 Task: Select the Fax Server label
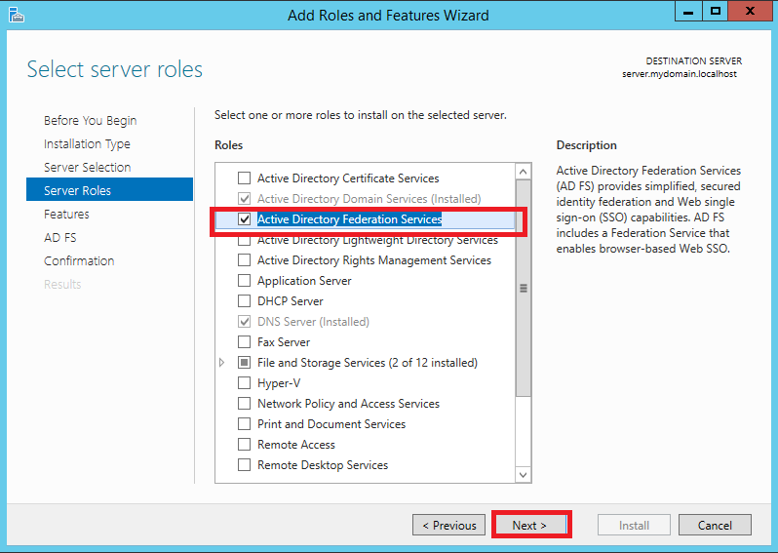tap(284, 342)
